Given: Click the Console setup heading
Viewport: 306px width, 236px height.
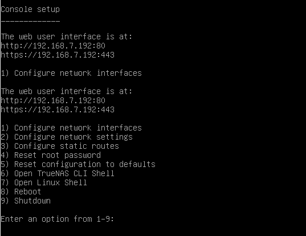Looking at the screenshot, I should (x=30, y=9).
